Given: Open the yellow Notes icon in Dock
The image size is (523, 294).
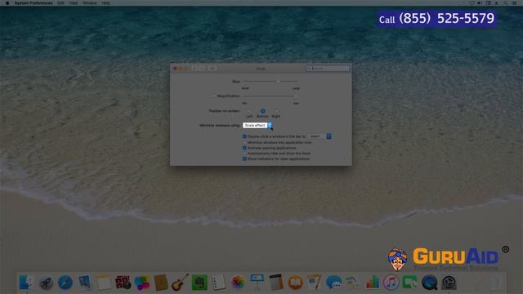Looking at the screenshot, I should pyautogui.click(x=104, y=283).
